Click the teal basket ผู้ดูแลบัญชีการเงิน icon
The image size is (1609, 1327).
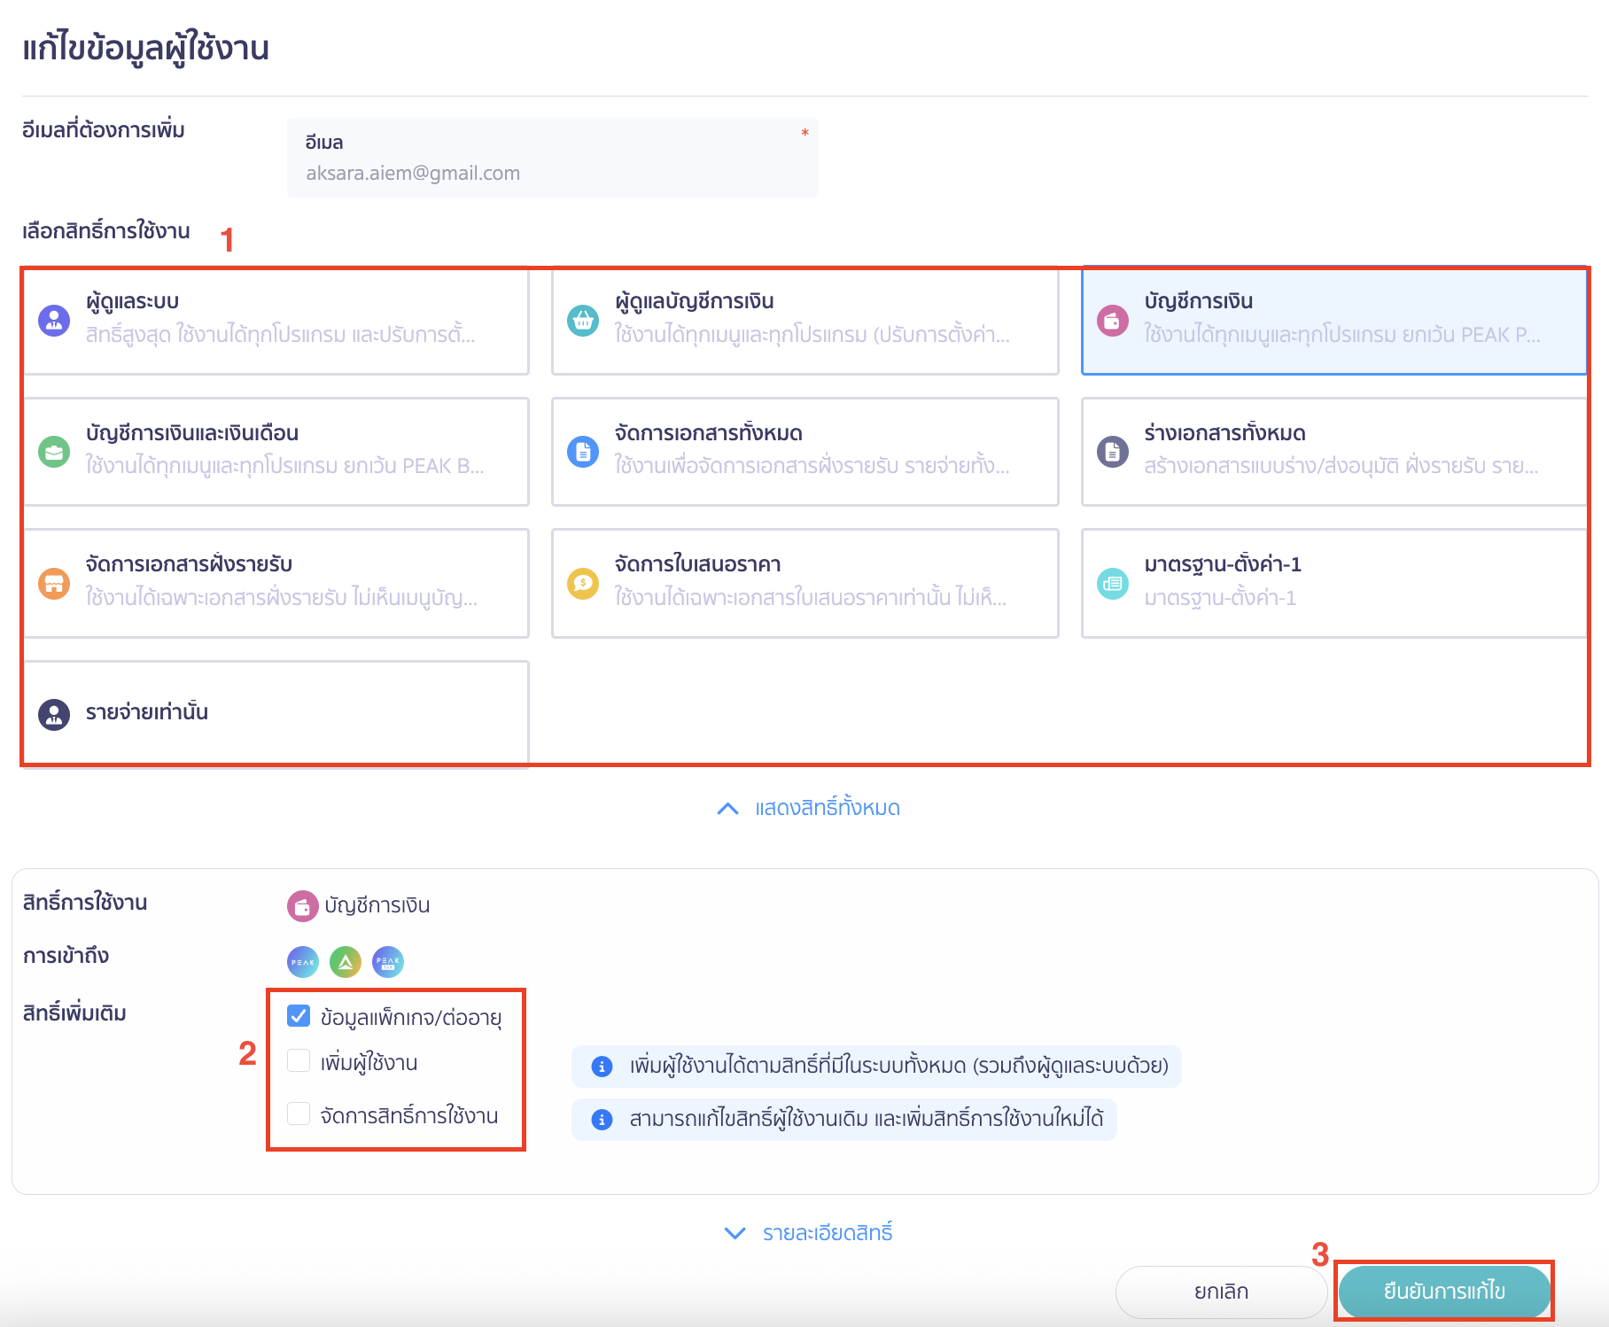pos(583,320)
